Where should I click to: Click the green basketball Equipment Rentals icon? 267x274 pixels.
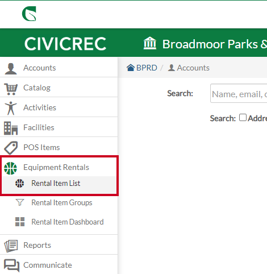point(10,168)
